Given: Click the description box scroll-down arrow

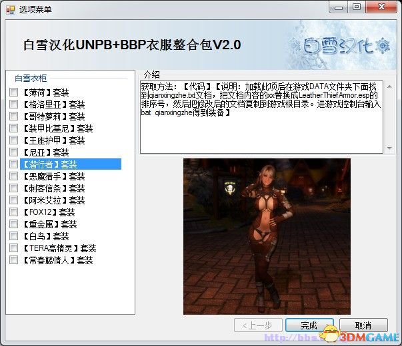Looking at the screenshot, I should 389,148.
